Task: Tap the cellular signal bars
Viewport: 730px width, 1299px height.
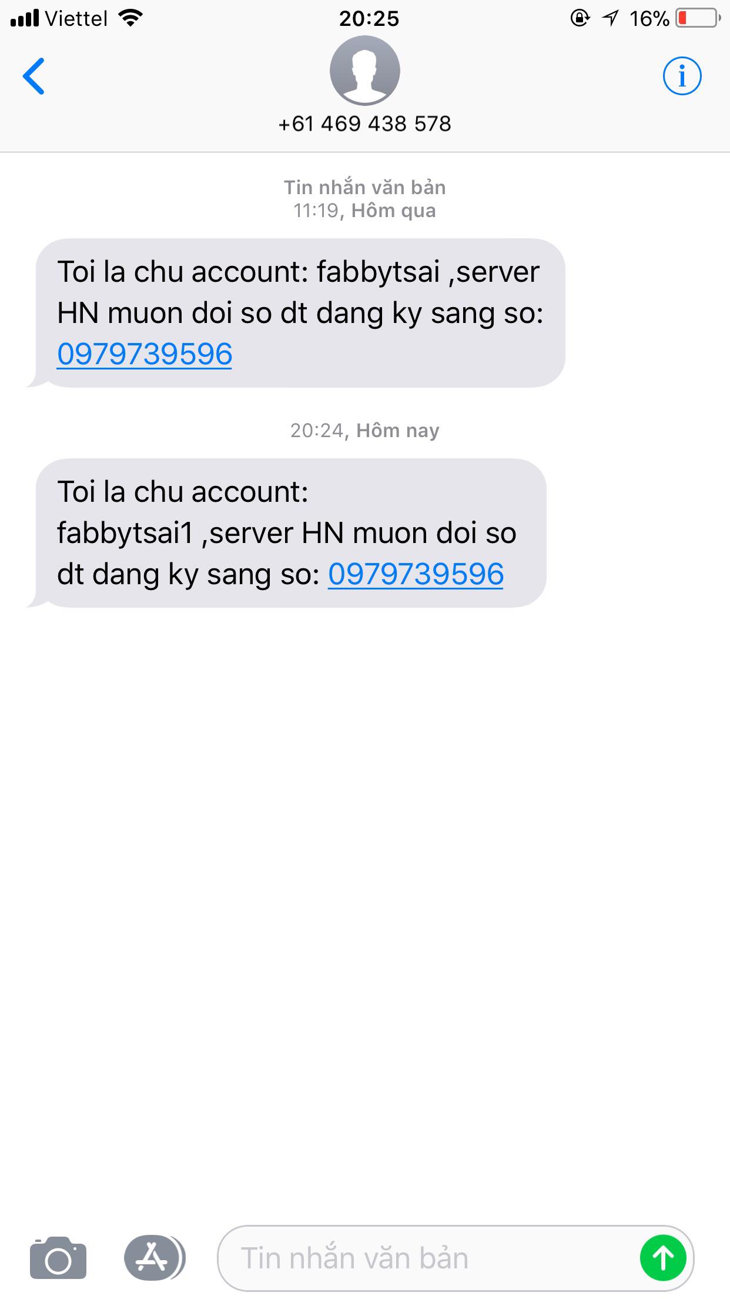Action: click(25, 18)
